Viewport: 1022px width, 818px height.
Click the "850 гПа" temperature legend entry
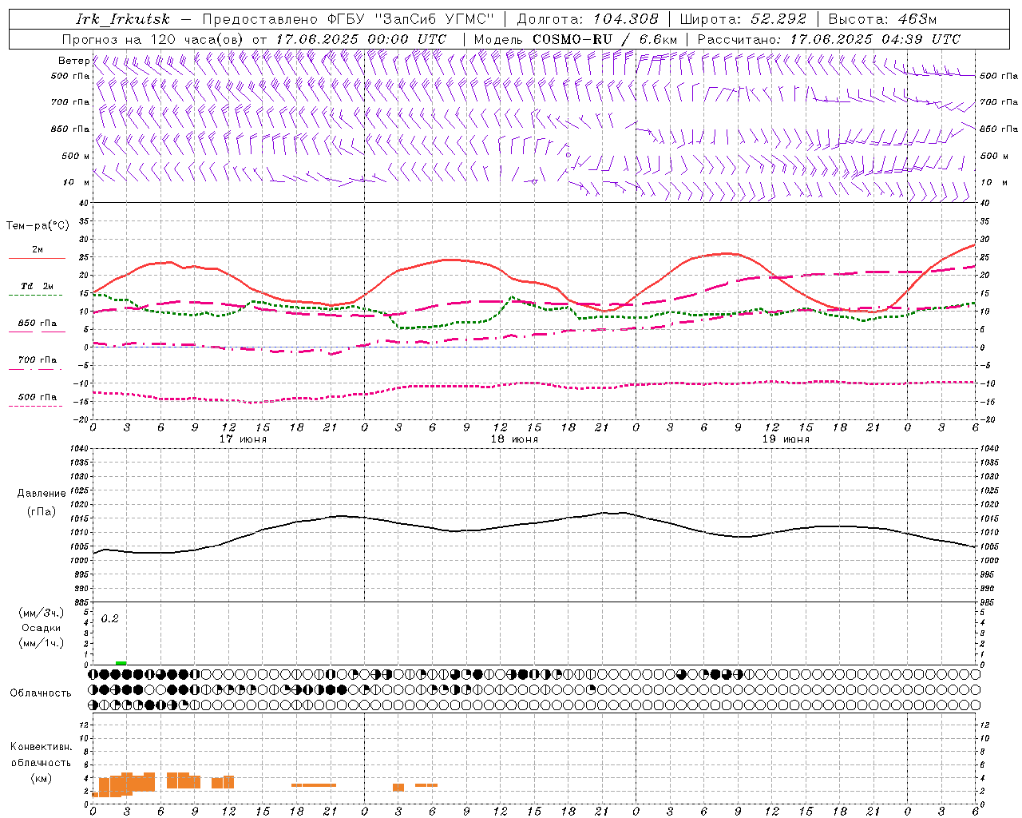point(37,324)
